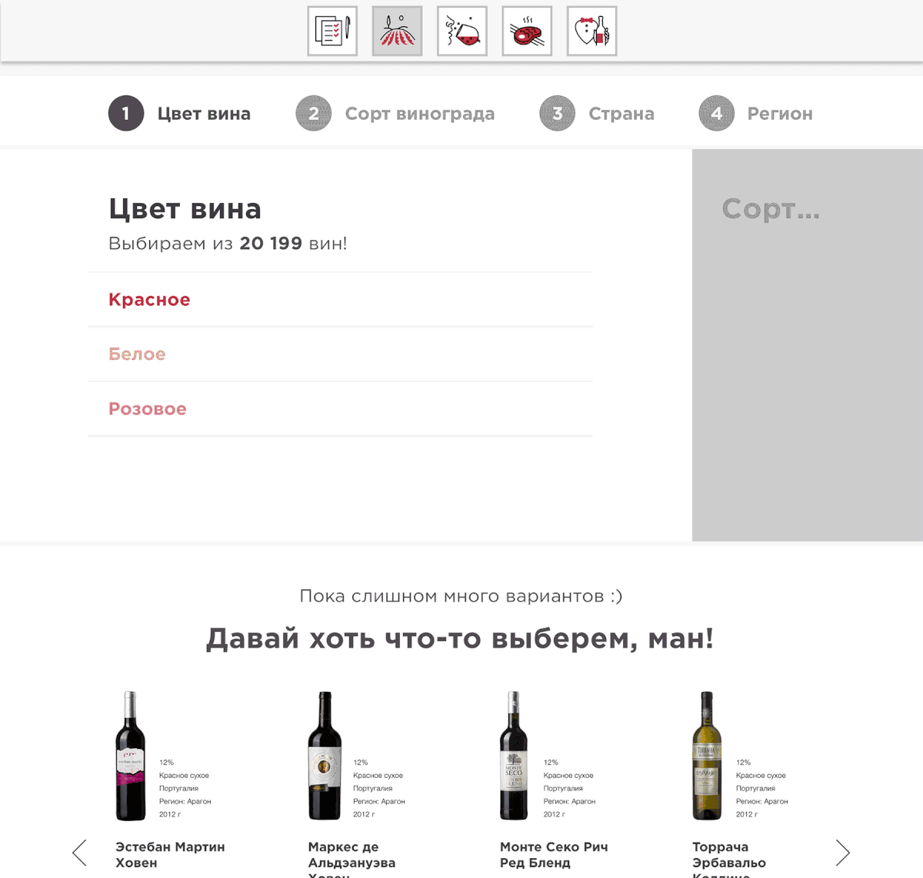923x878 pixels.
Task: Select the vineyard field icon
Action: (x=397, y=31)
